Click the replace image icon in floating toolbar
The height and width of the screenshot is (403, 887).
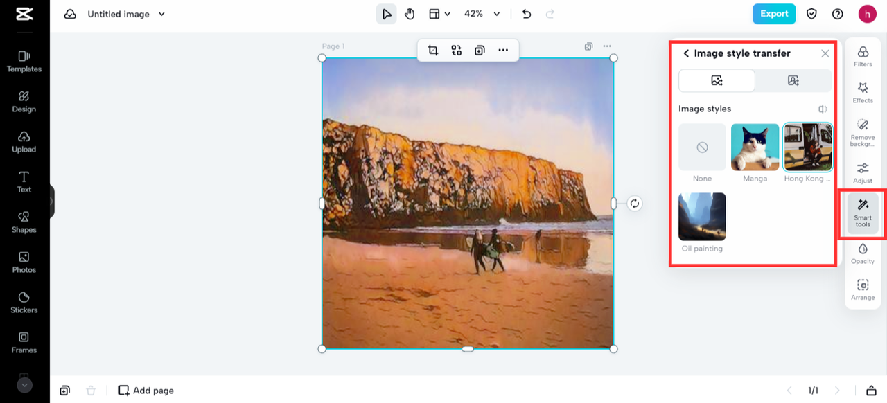coord(456,50)
